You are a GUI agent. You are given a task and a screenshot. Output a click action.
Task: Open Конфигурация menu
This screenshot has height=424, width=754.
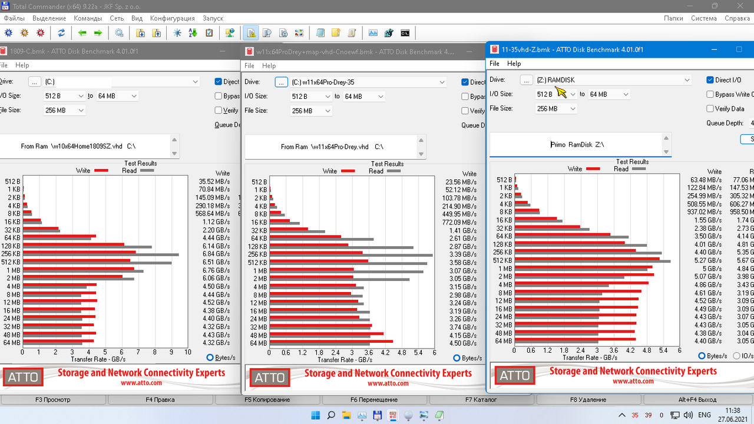coord(172,18)
